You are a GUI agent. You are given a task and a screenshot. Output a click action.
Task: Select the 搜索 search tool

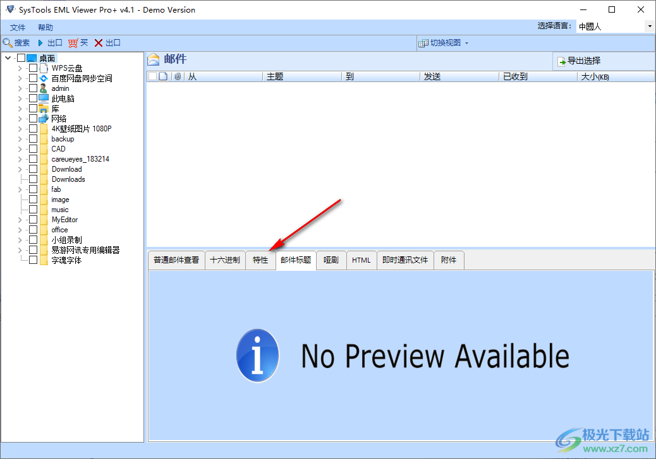click(17, 42)
